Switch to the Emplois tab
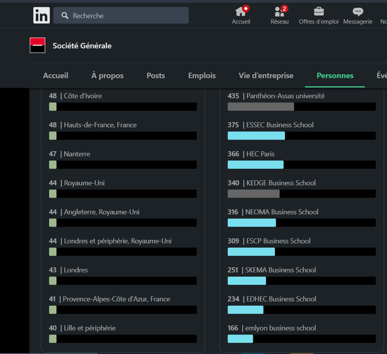Image resolution: width=387 pixels, height=354 pixels. pos(202,75)
